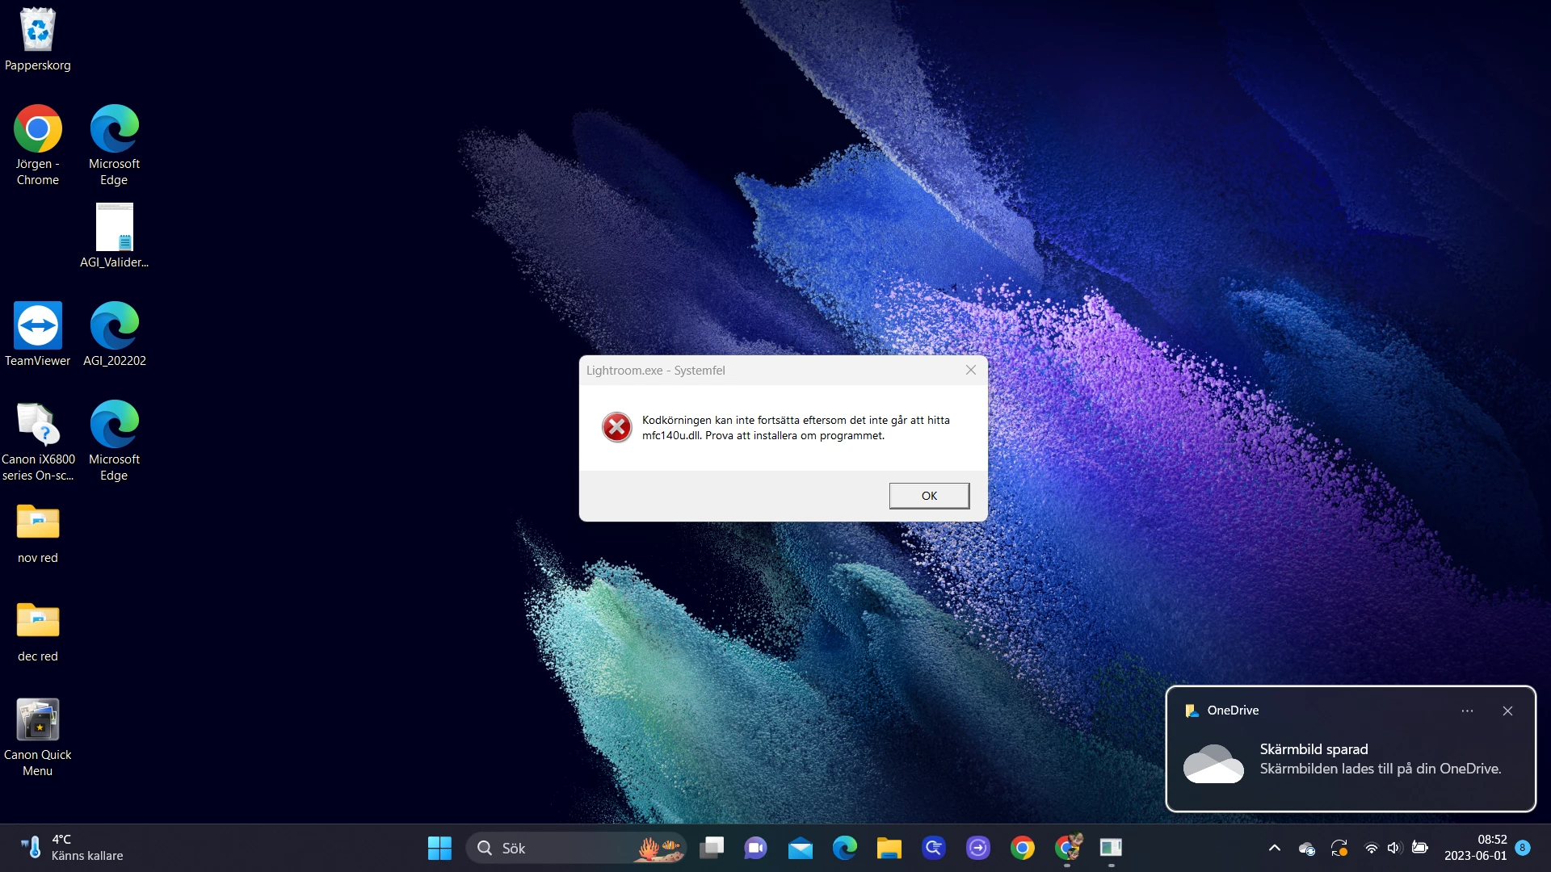Select the TeamViewer desktop icon

[37, 326]
